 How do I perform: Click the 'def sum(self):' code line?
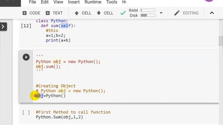coord(58,26)
